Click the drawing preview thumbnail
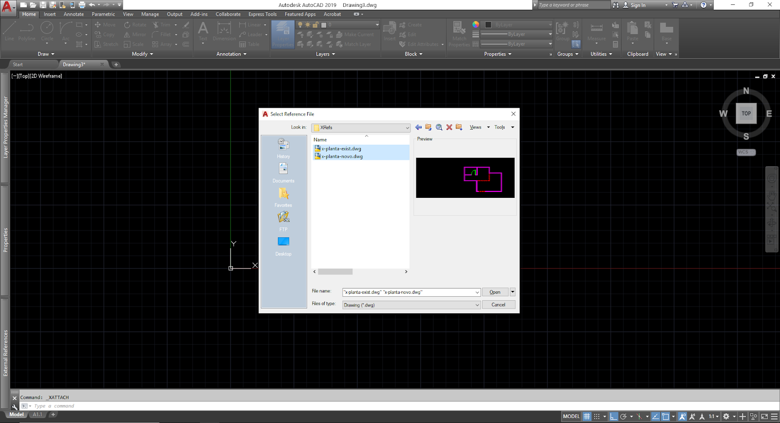The height and width of the screenshot is (423, 780). (x=465, y=178)
